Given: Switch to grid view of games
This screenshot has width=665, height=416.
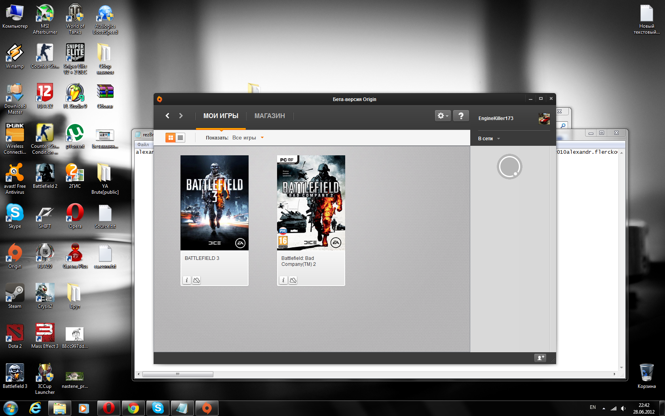Looking at the screenshot, I should (x=171, y=137).
